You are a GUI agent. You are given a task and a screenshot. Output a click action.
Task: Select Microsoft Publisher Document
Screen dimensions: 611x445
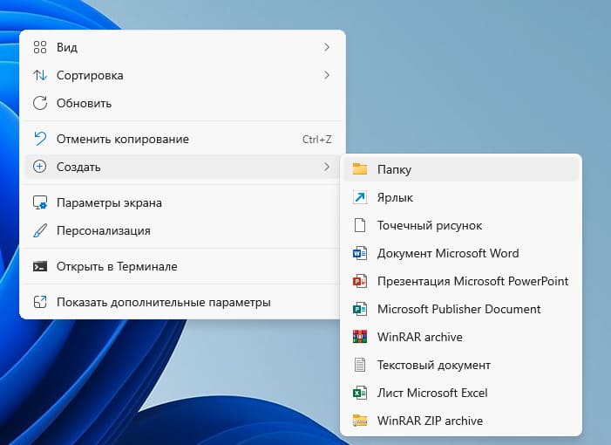[461, 309]
